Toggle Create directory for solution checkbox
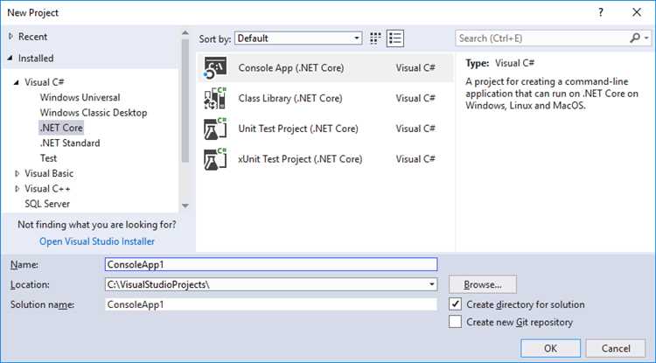 click(x=455, y=304)
